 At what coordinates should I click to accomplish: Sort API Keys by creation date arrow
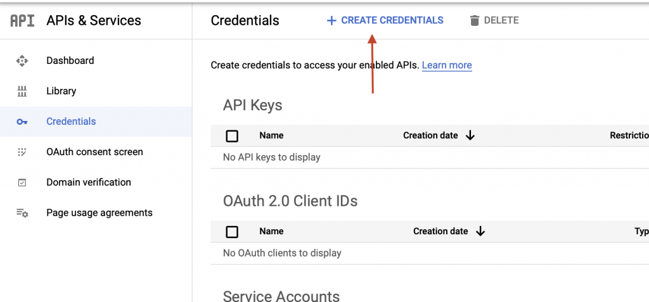pyautogui.click(x=470, y=135)
